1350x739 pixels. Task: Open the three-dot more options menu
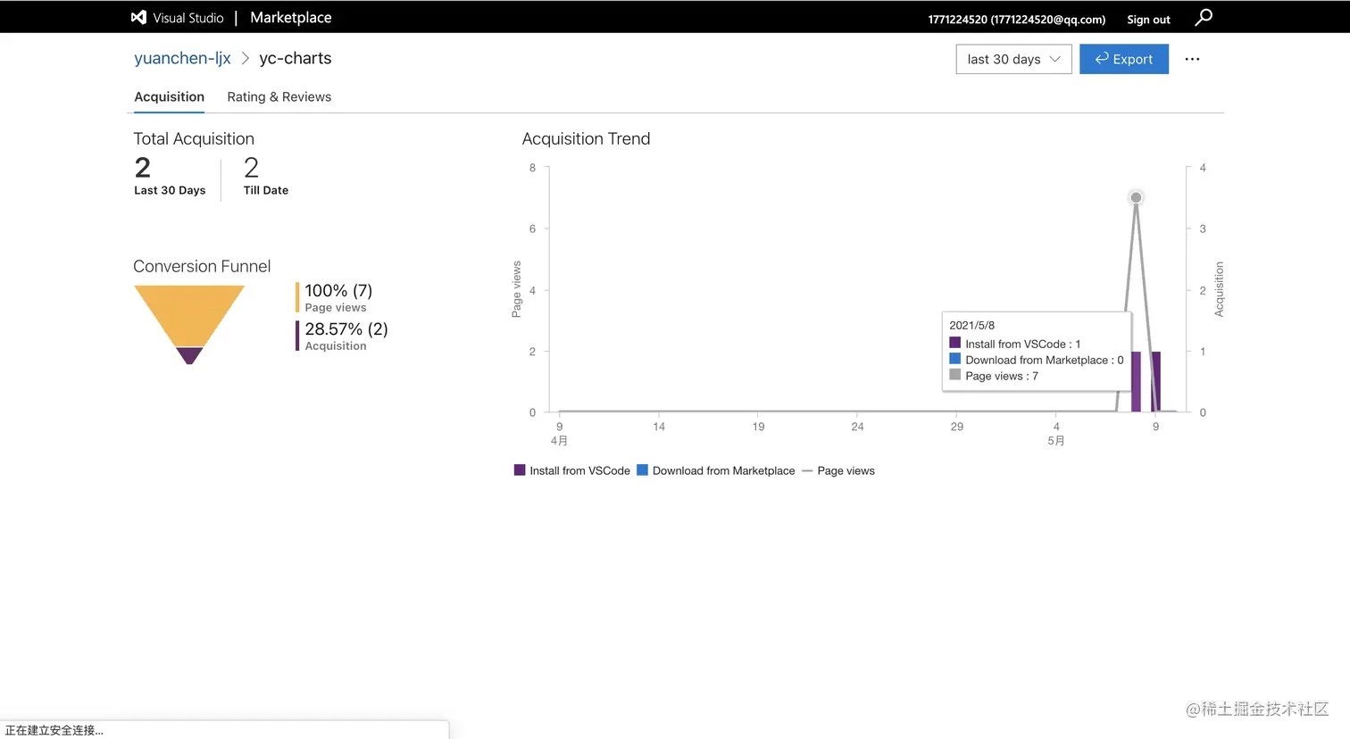coord(1192,59)
